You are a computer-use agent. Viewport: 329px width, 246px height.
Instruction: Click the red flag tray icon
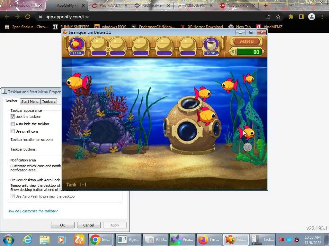pyautogui.click(x=281, y=240)
